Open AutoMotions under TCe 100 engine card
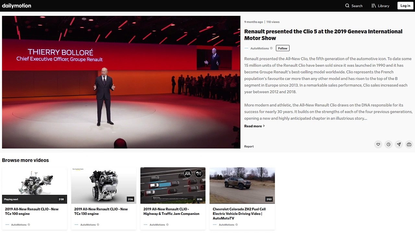This screenshot has height=233, width=415. (19, 225)
